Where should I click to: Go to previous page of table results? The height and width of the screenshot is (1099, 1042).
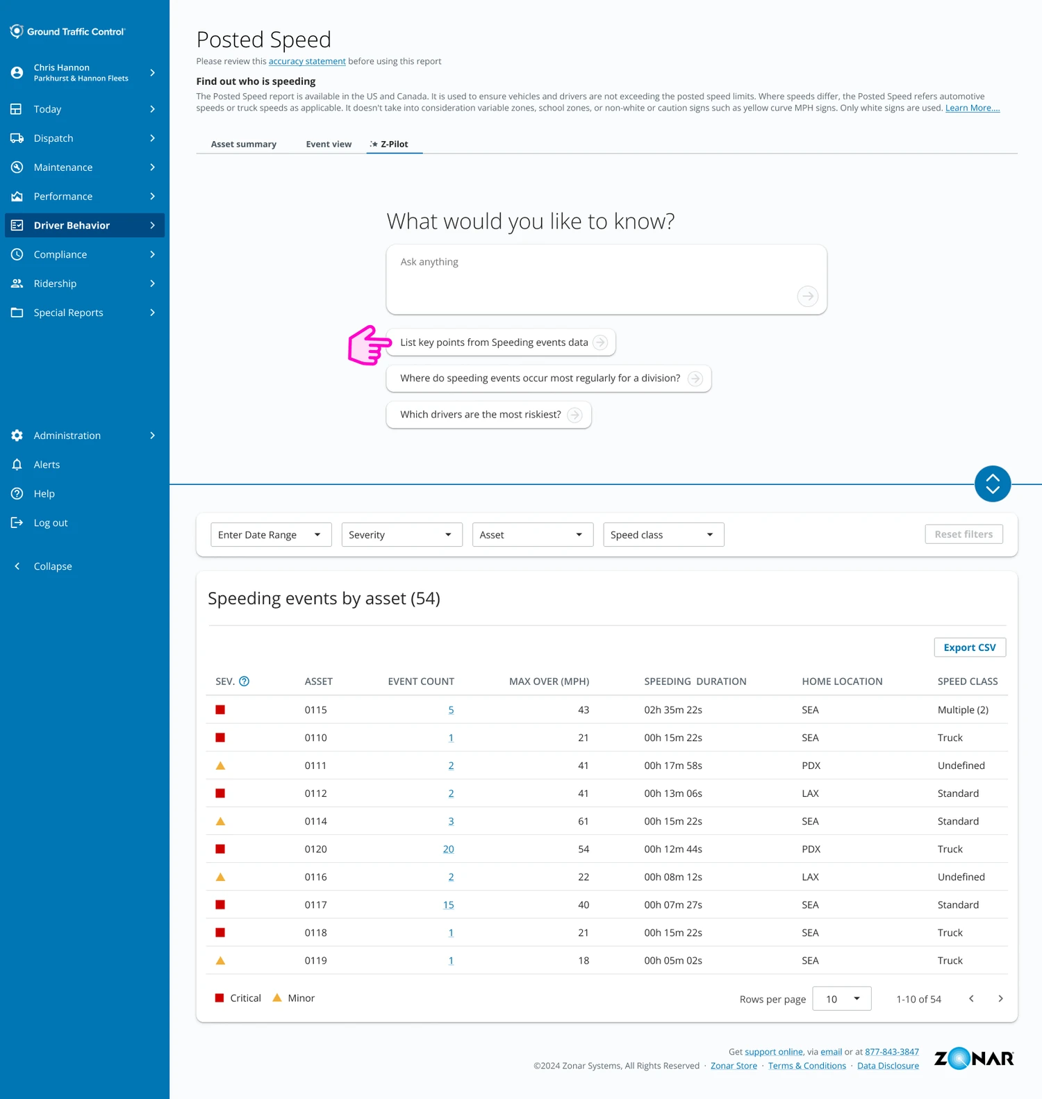click(x=971, y=999)
